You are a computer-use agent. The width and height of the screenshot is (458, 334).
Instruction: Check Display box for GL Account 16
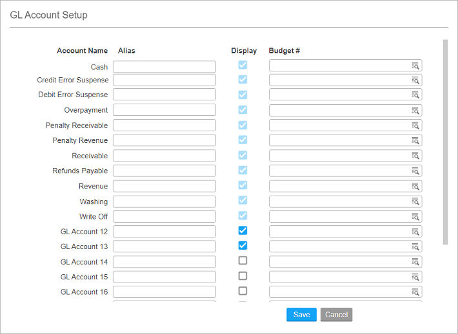[243, 291]
